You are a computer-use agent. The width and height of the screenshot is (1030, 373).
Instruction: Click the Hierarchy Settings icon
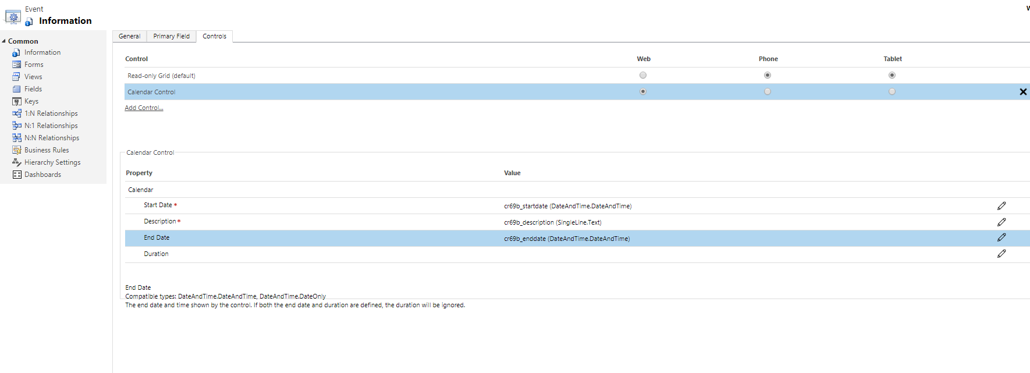pos(17,162)
